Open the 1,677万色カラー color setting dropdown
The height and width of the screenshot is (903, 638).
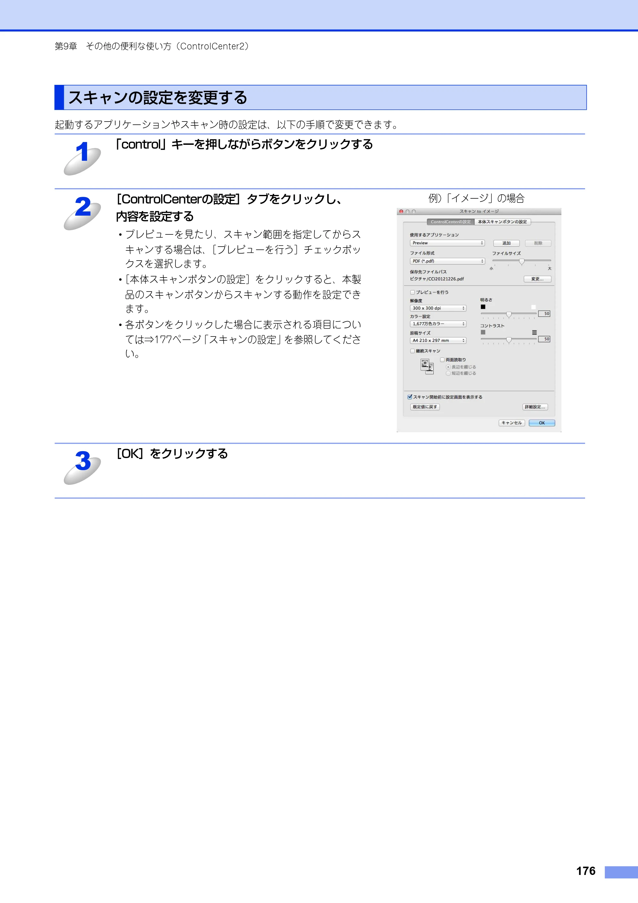pos(438,324)
